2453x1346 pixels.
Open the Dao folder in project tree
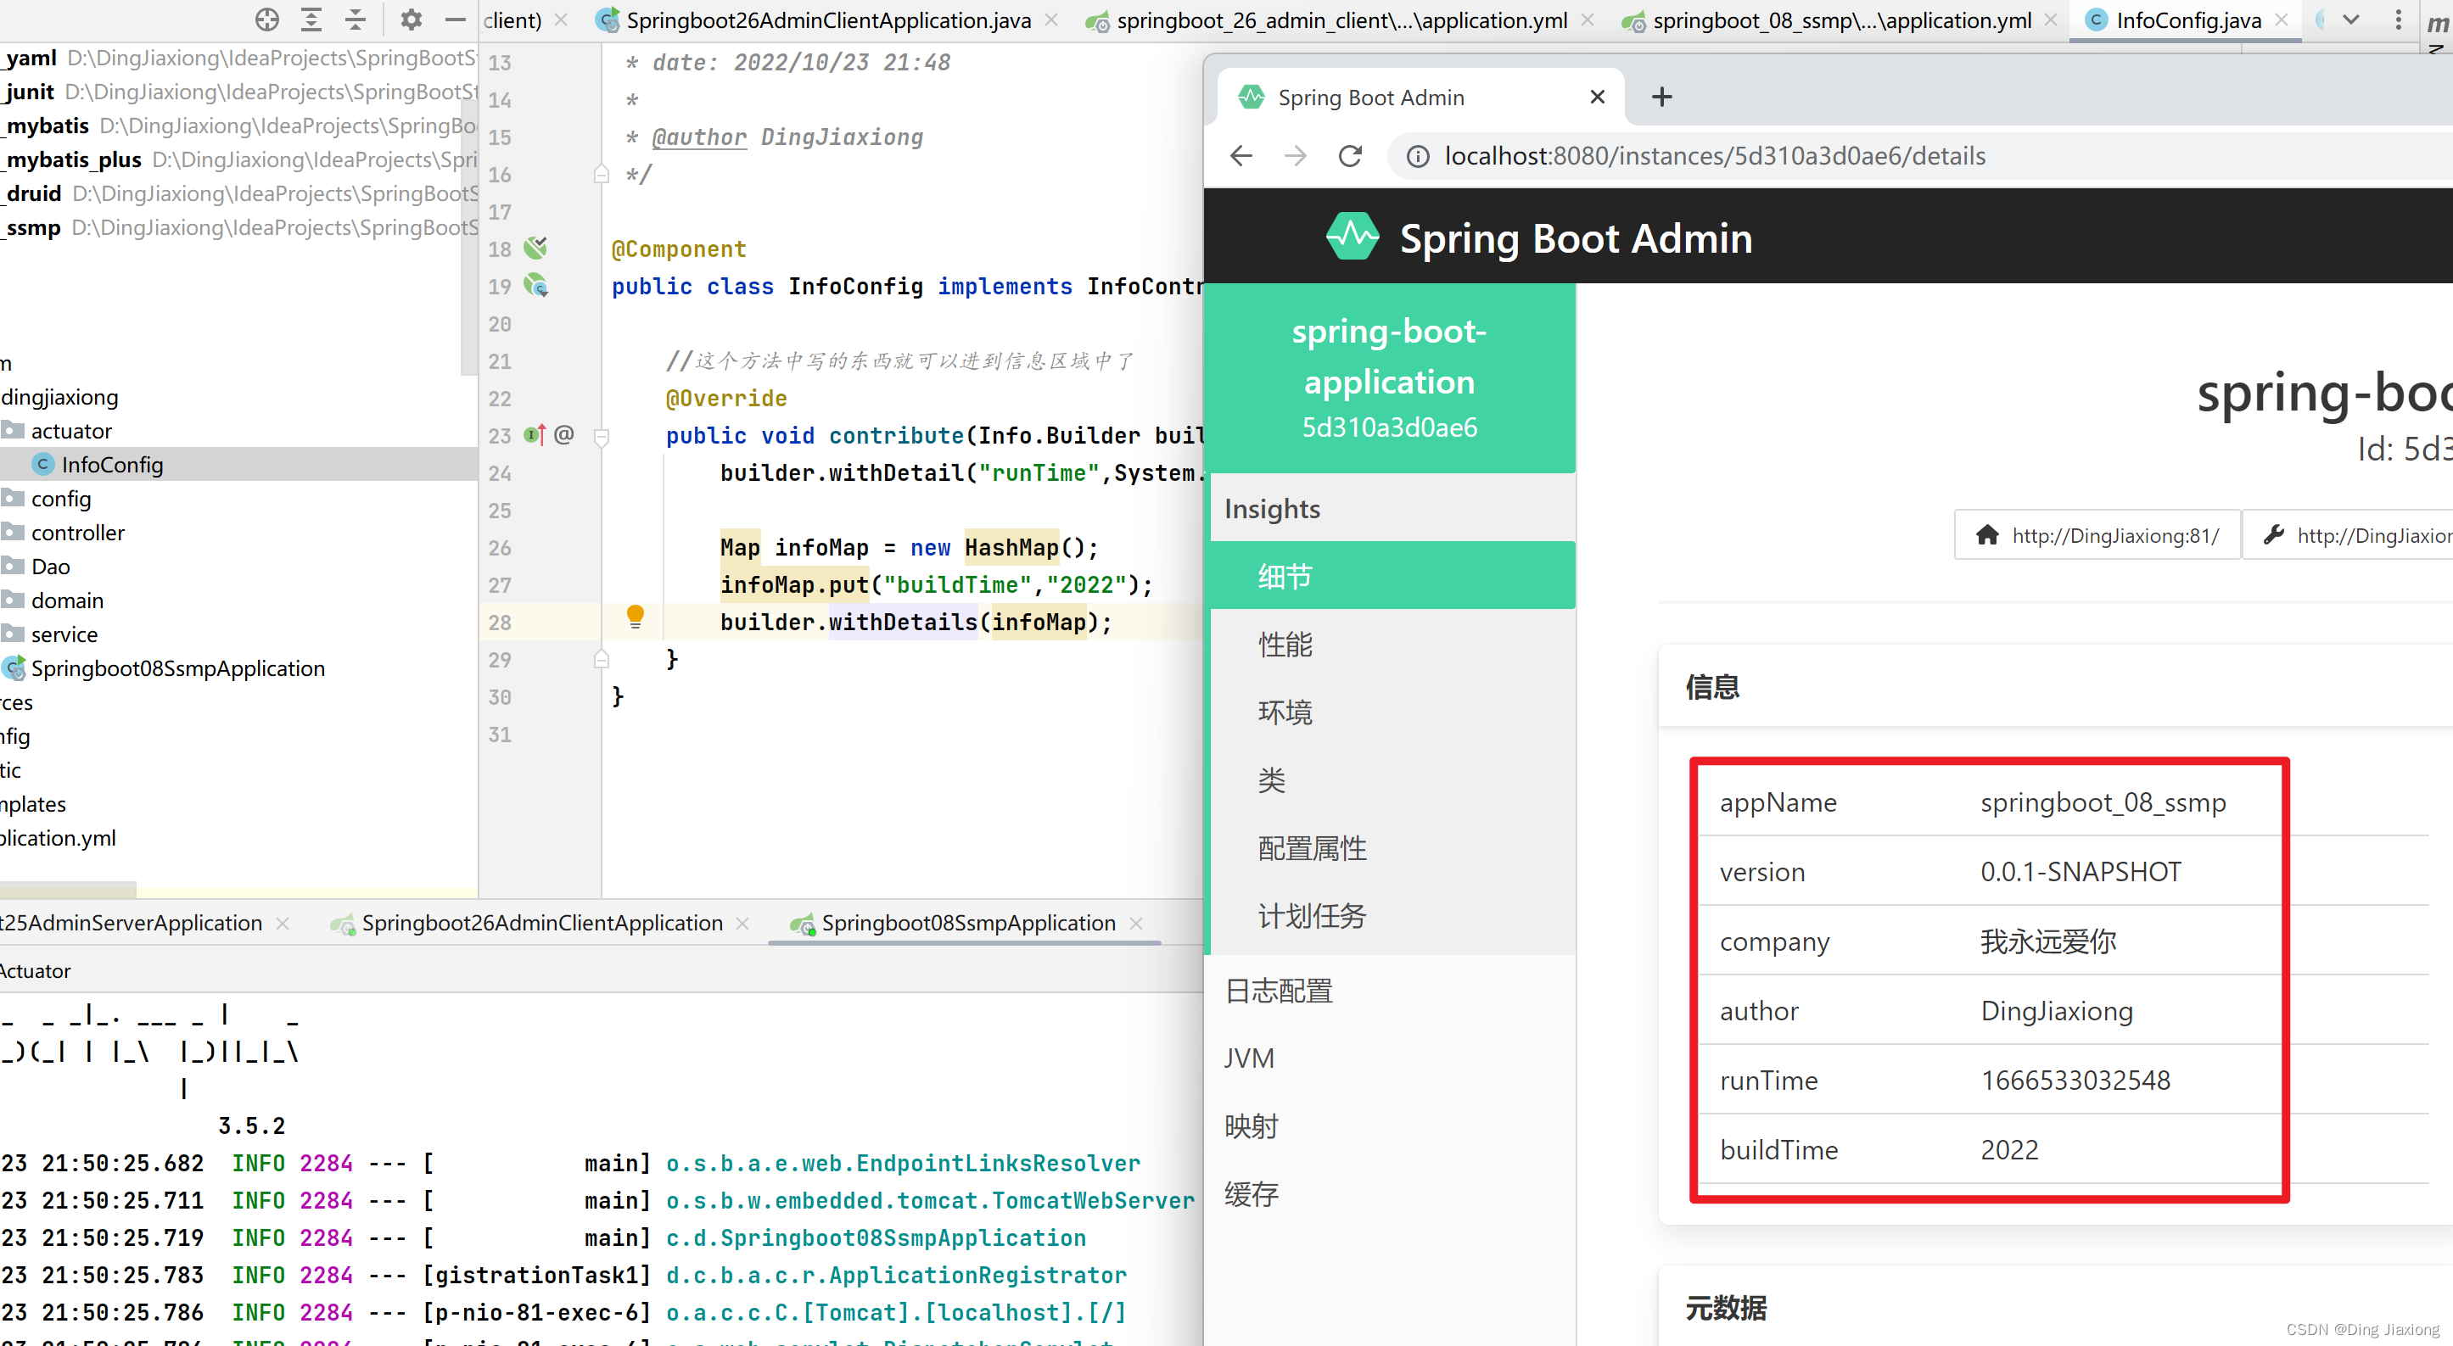point(50,567)
